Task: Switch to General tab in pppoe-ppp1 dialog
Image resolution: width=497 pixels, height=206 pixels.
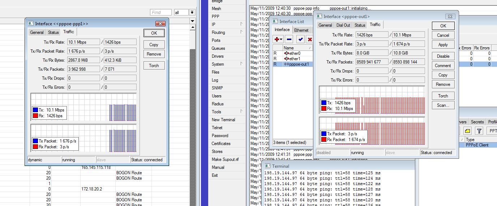Action: click(37, 32)
